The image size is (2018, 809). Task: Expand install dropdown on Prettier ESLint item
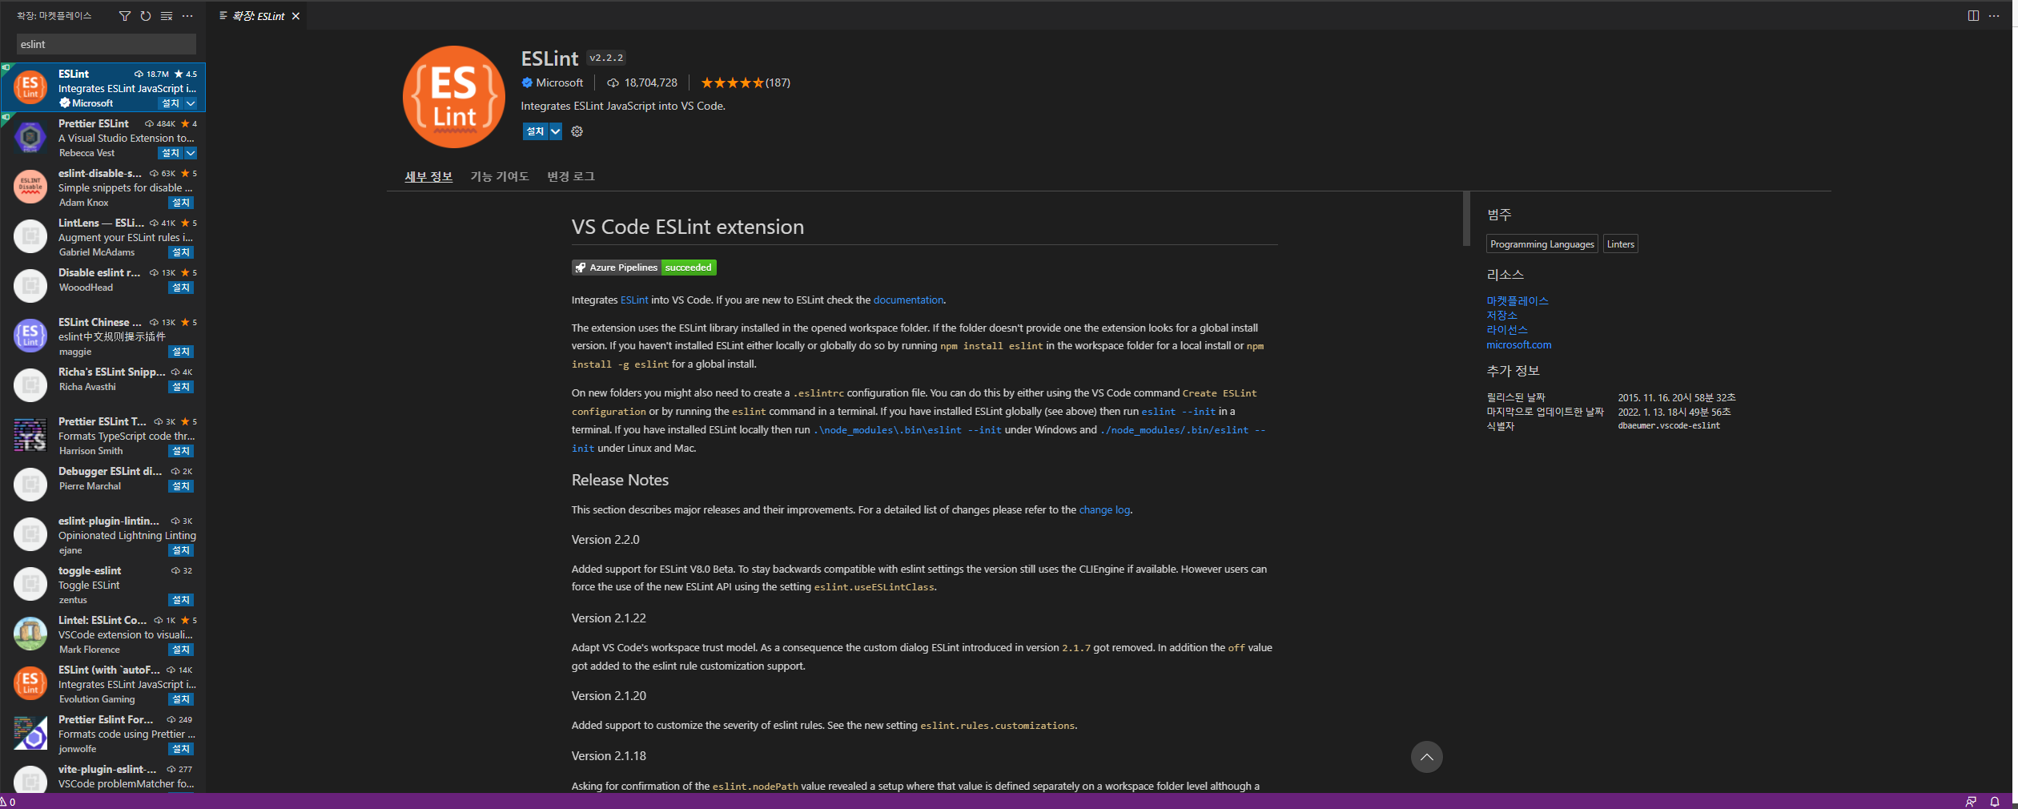click(191, 153)
